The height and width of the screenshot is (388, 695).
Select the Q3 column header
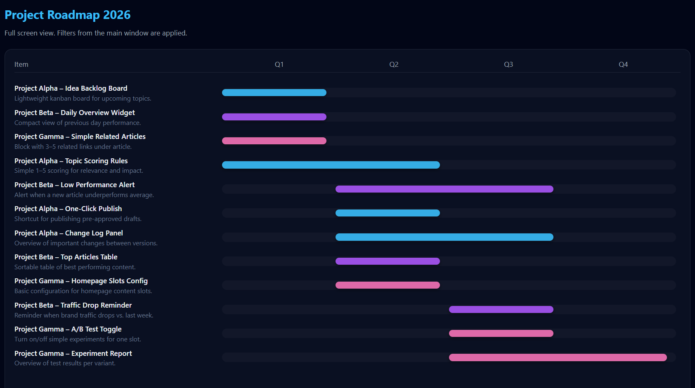[508, 64]
